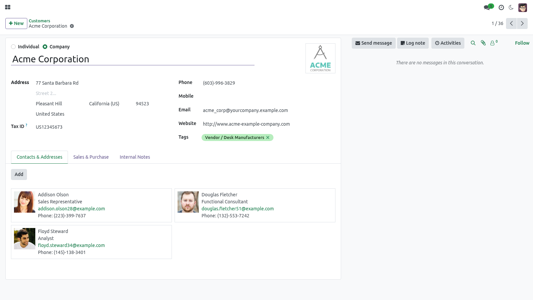Go to next record arrow
The width and height of the screenshot is (533, 300).
[522, 23]
